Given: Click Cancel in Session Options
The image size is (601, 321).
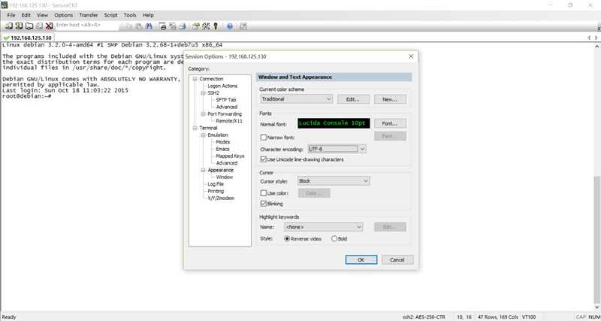Looking at the screenshot, I should [x=397, y=259].
